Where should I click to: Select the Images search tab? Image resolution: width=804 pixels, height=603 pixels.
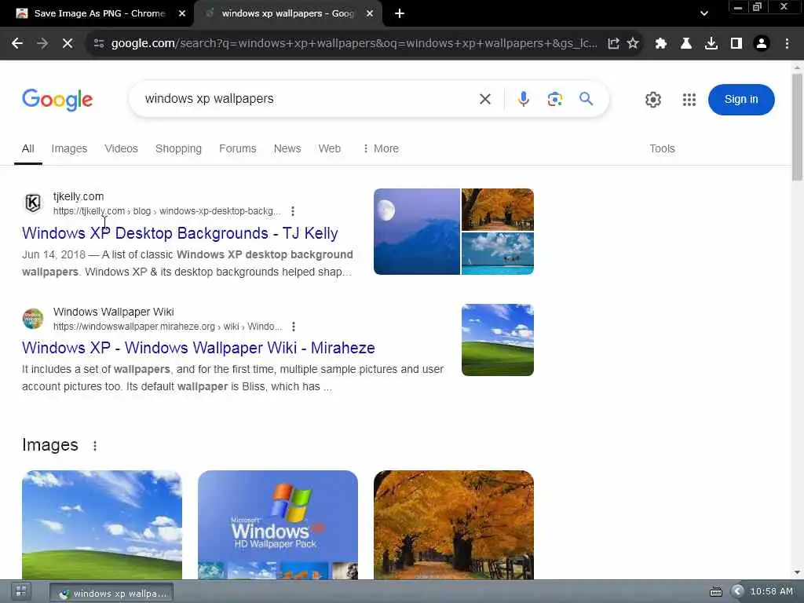[69, 148]
